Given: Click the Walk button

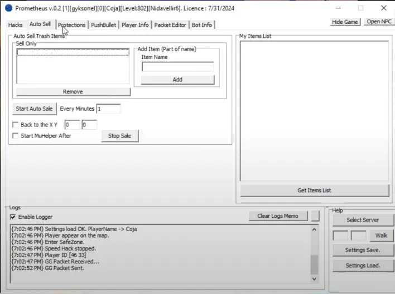Looking at the screenshot, I should [382, 236].
